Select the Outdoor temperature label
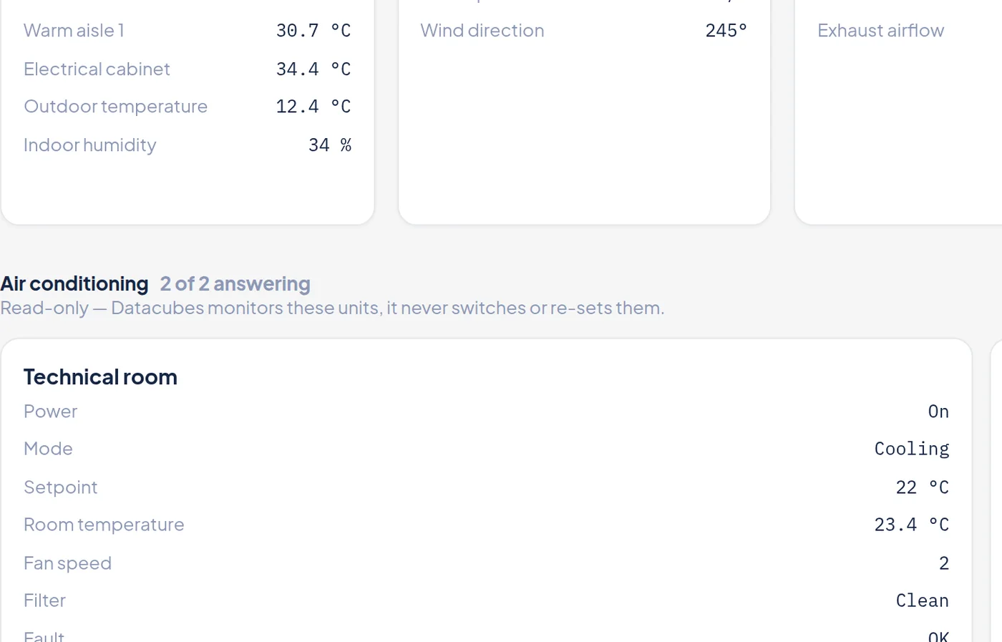 coord(115,107)
